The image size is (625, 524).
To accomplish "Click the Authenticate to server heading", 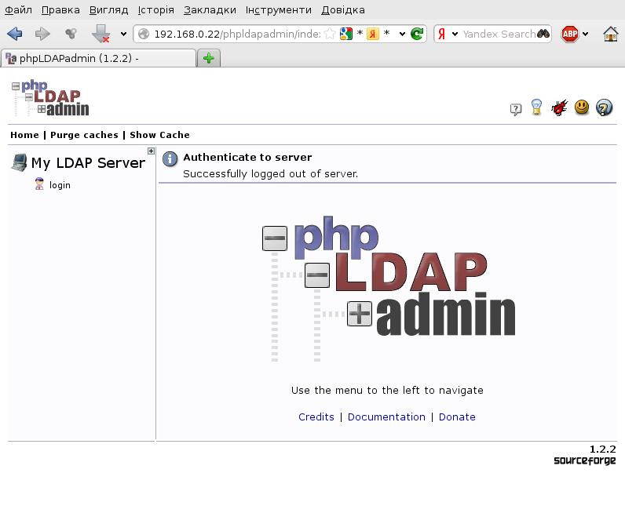I will (x=247, y=158).
